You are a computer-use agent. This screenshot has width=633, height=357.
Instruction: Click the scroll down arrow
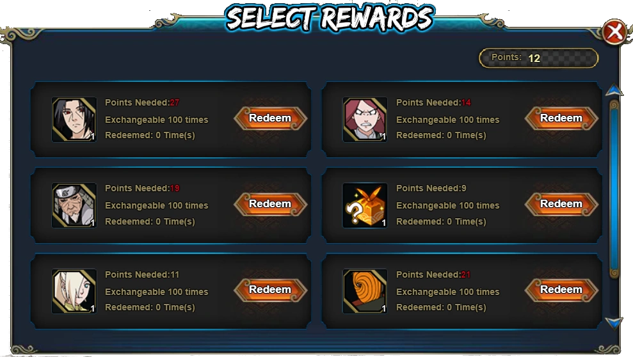[614, 322]
